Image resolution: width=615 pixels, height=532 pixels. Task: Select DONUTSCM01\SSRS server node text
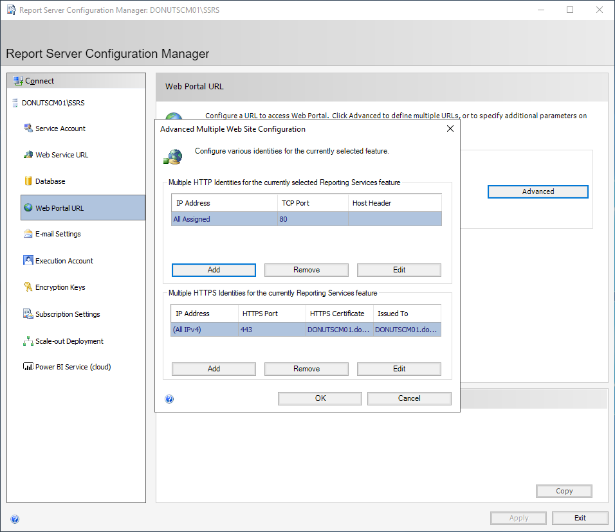[53, 103]
